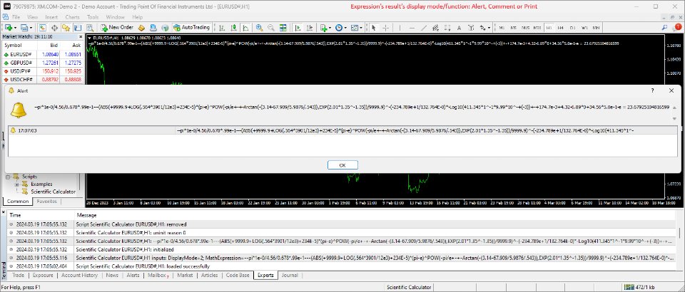The image size is (685, 292).
Task: Open the Periods clock icon
Action: coord(338,28)
